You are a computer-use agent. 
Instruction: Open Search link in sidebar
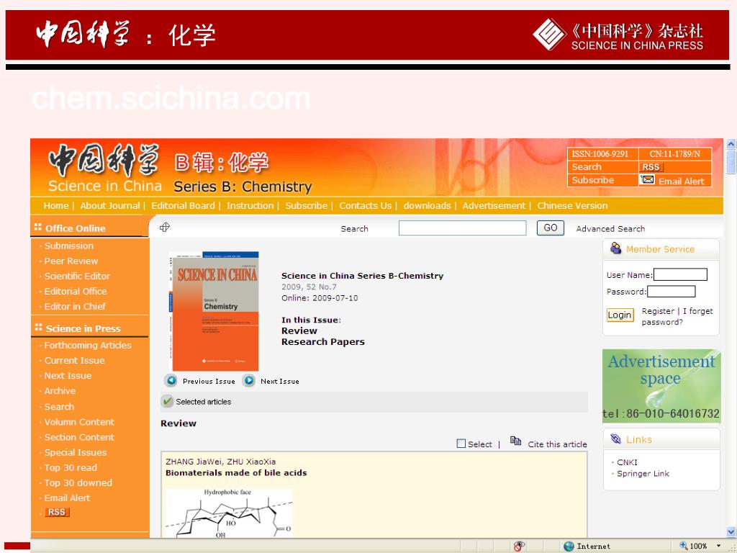pyautogui.click(x=60, y=407)
